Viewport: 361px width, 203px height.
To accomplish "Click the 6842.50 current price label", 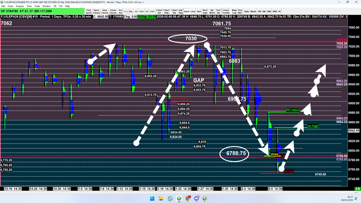I will click(x=354, y=131).
